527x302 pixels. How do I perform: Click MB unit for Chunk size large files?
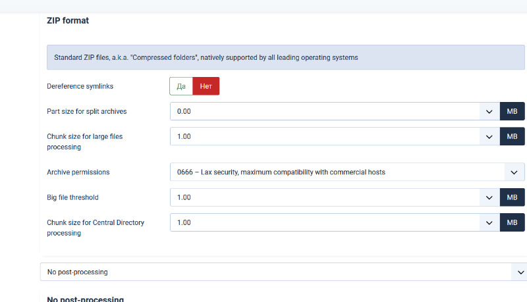[x=513, y=137]
